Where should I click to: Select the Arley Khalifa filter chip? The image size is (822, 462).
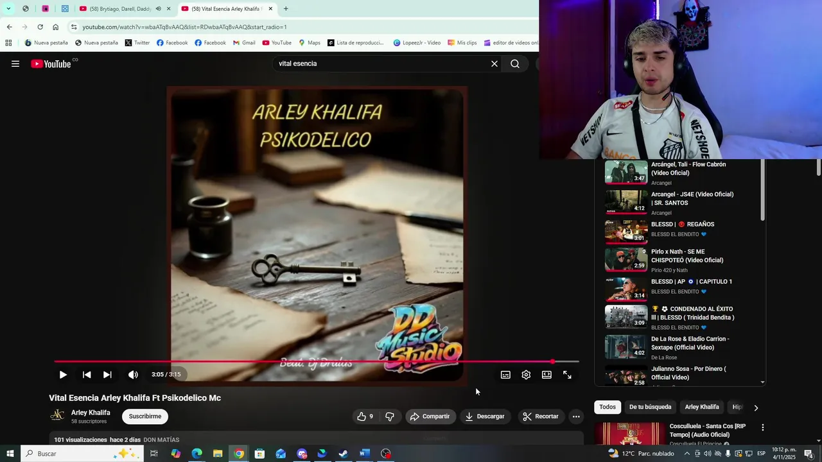[702, 407]
